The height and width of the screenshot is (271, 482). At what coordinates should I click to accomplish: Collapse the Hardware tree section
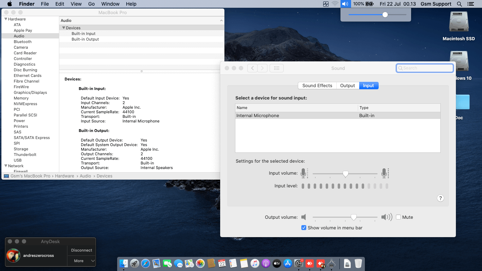click(x=6, y=19)
